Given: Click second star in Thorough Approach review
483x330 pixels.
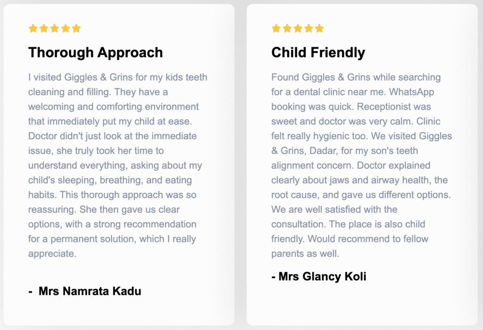Looking at the screenshot, I should pyautogui.click(x=44, y=28).
